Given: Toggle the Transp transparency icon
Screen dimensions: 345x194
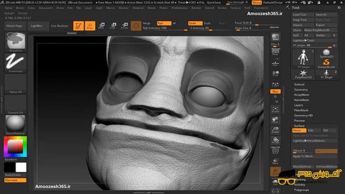Looking at the screenshot, I should [275, 161].
